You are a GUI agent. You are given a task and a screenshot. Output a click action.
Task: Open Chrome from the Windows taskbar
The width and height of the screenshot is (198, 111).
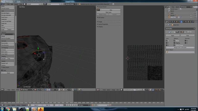point(8,109)
